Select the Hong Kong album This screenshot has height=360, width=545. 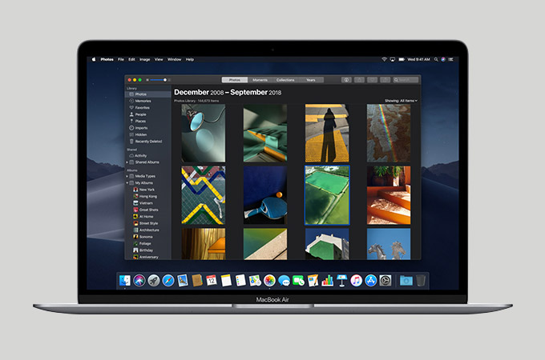pyautogui.click(x=145, y=196)
